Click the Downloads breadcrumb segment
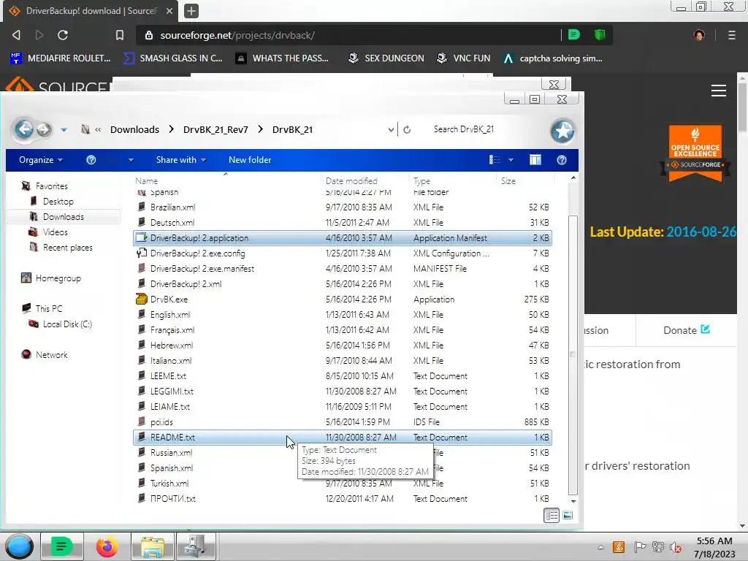This screenshot has height=561, width=748. [x=134, y=130]
